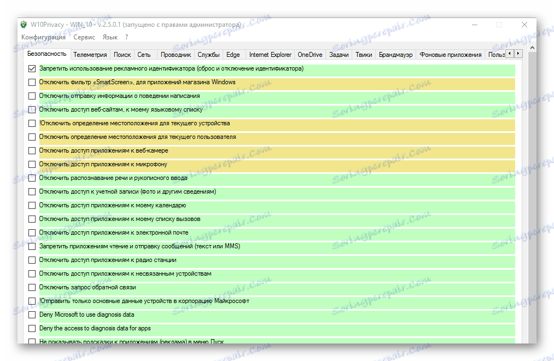
Task: Switch to the Проводник tab
Action: [176, 55]
